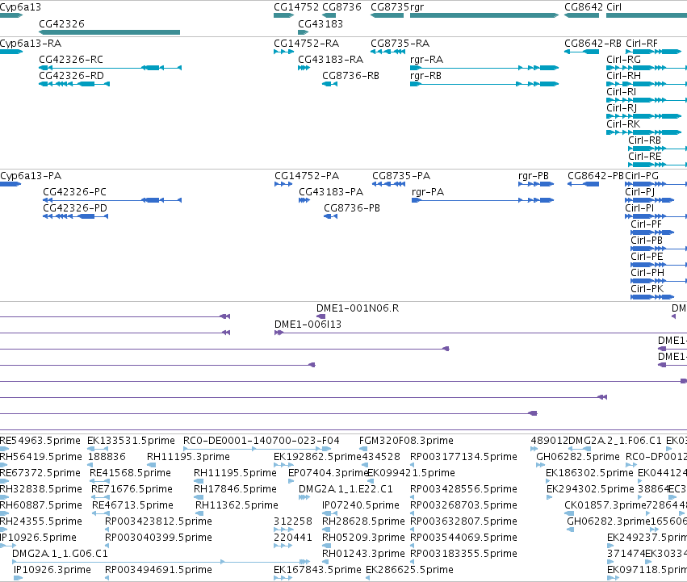
Task: Click the DME1-001N06.R clone label
Action: click(x=358, y=308)
